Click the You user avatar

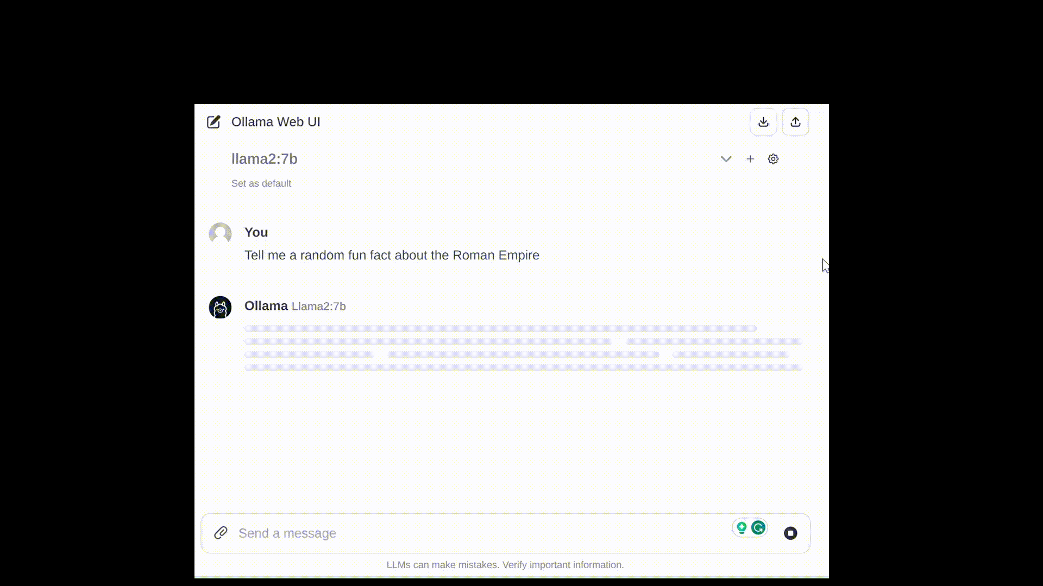point(220,233)
